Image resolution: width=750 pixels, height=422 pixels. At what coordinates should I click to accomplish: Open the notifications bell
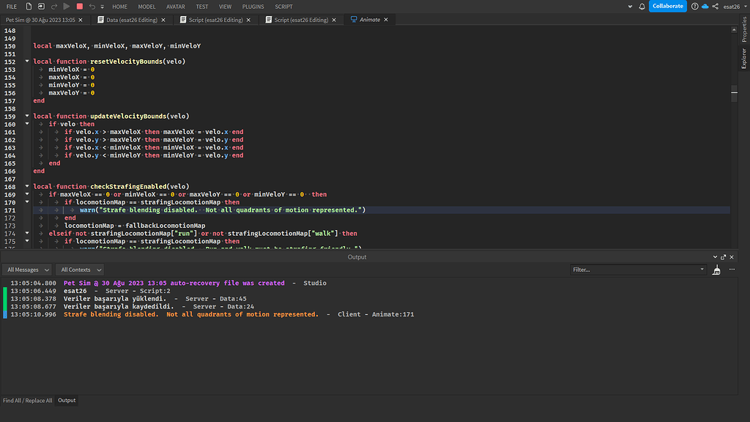click(642, 6)
